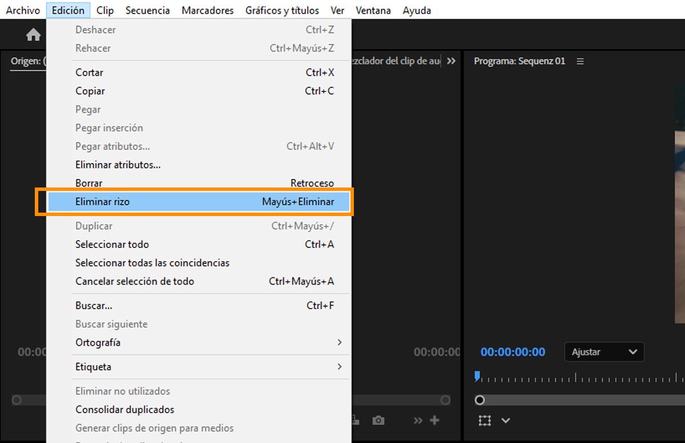This screenshot has width=685, height=443.
Task: Open Program: Sequenz 01 panel menu
Action: coord(580,61)
